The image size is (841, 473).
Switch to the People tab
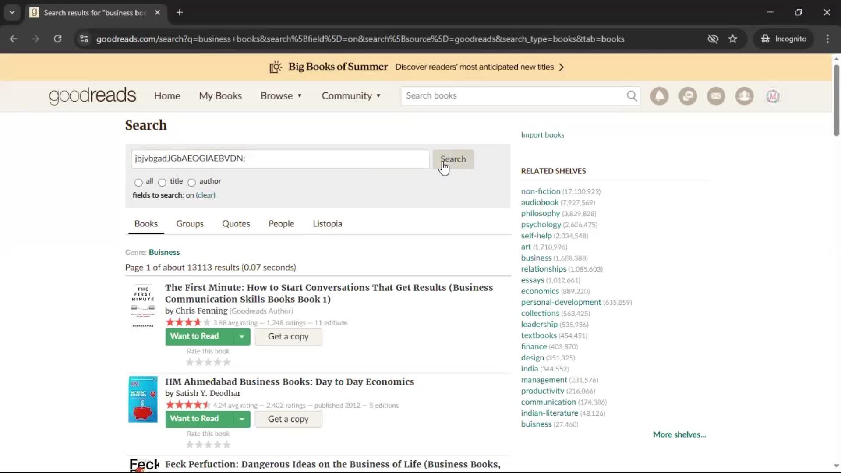click(281, 224)
